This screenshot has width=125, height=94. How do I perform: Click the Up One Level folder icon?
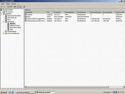click(8, 7)
